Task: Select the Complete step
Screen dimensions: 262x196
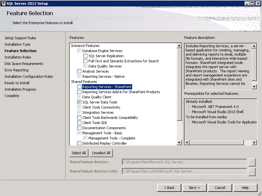Action: coord(12,96)
